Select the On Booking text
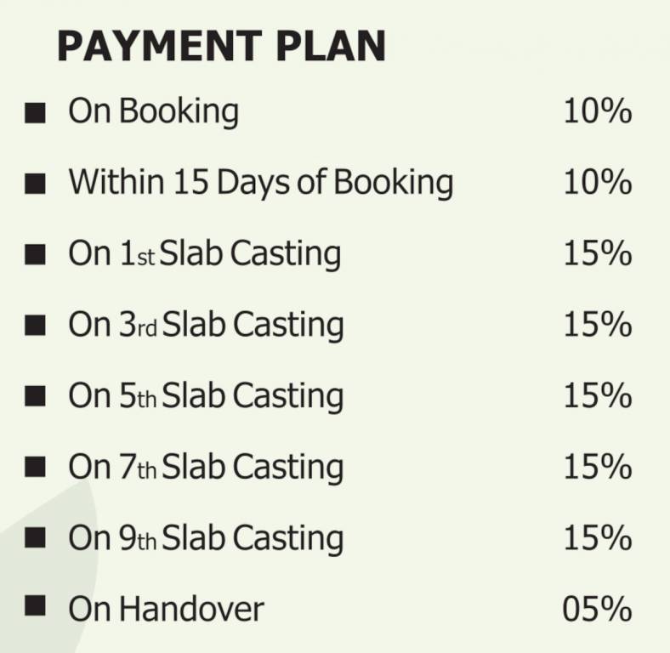 153,112
